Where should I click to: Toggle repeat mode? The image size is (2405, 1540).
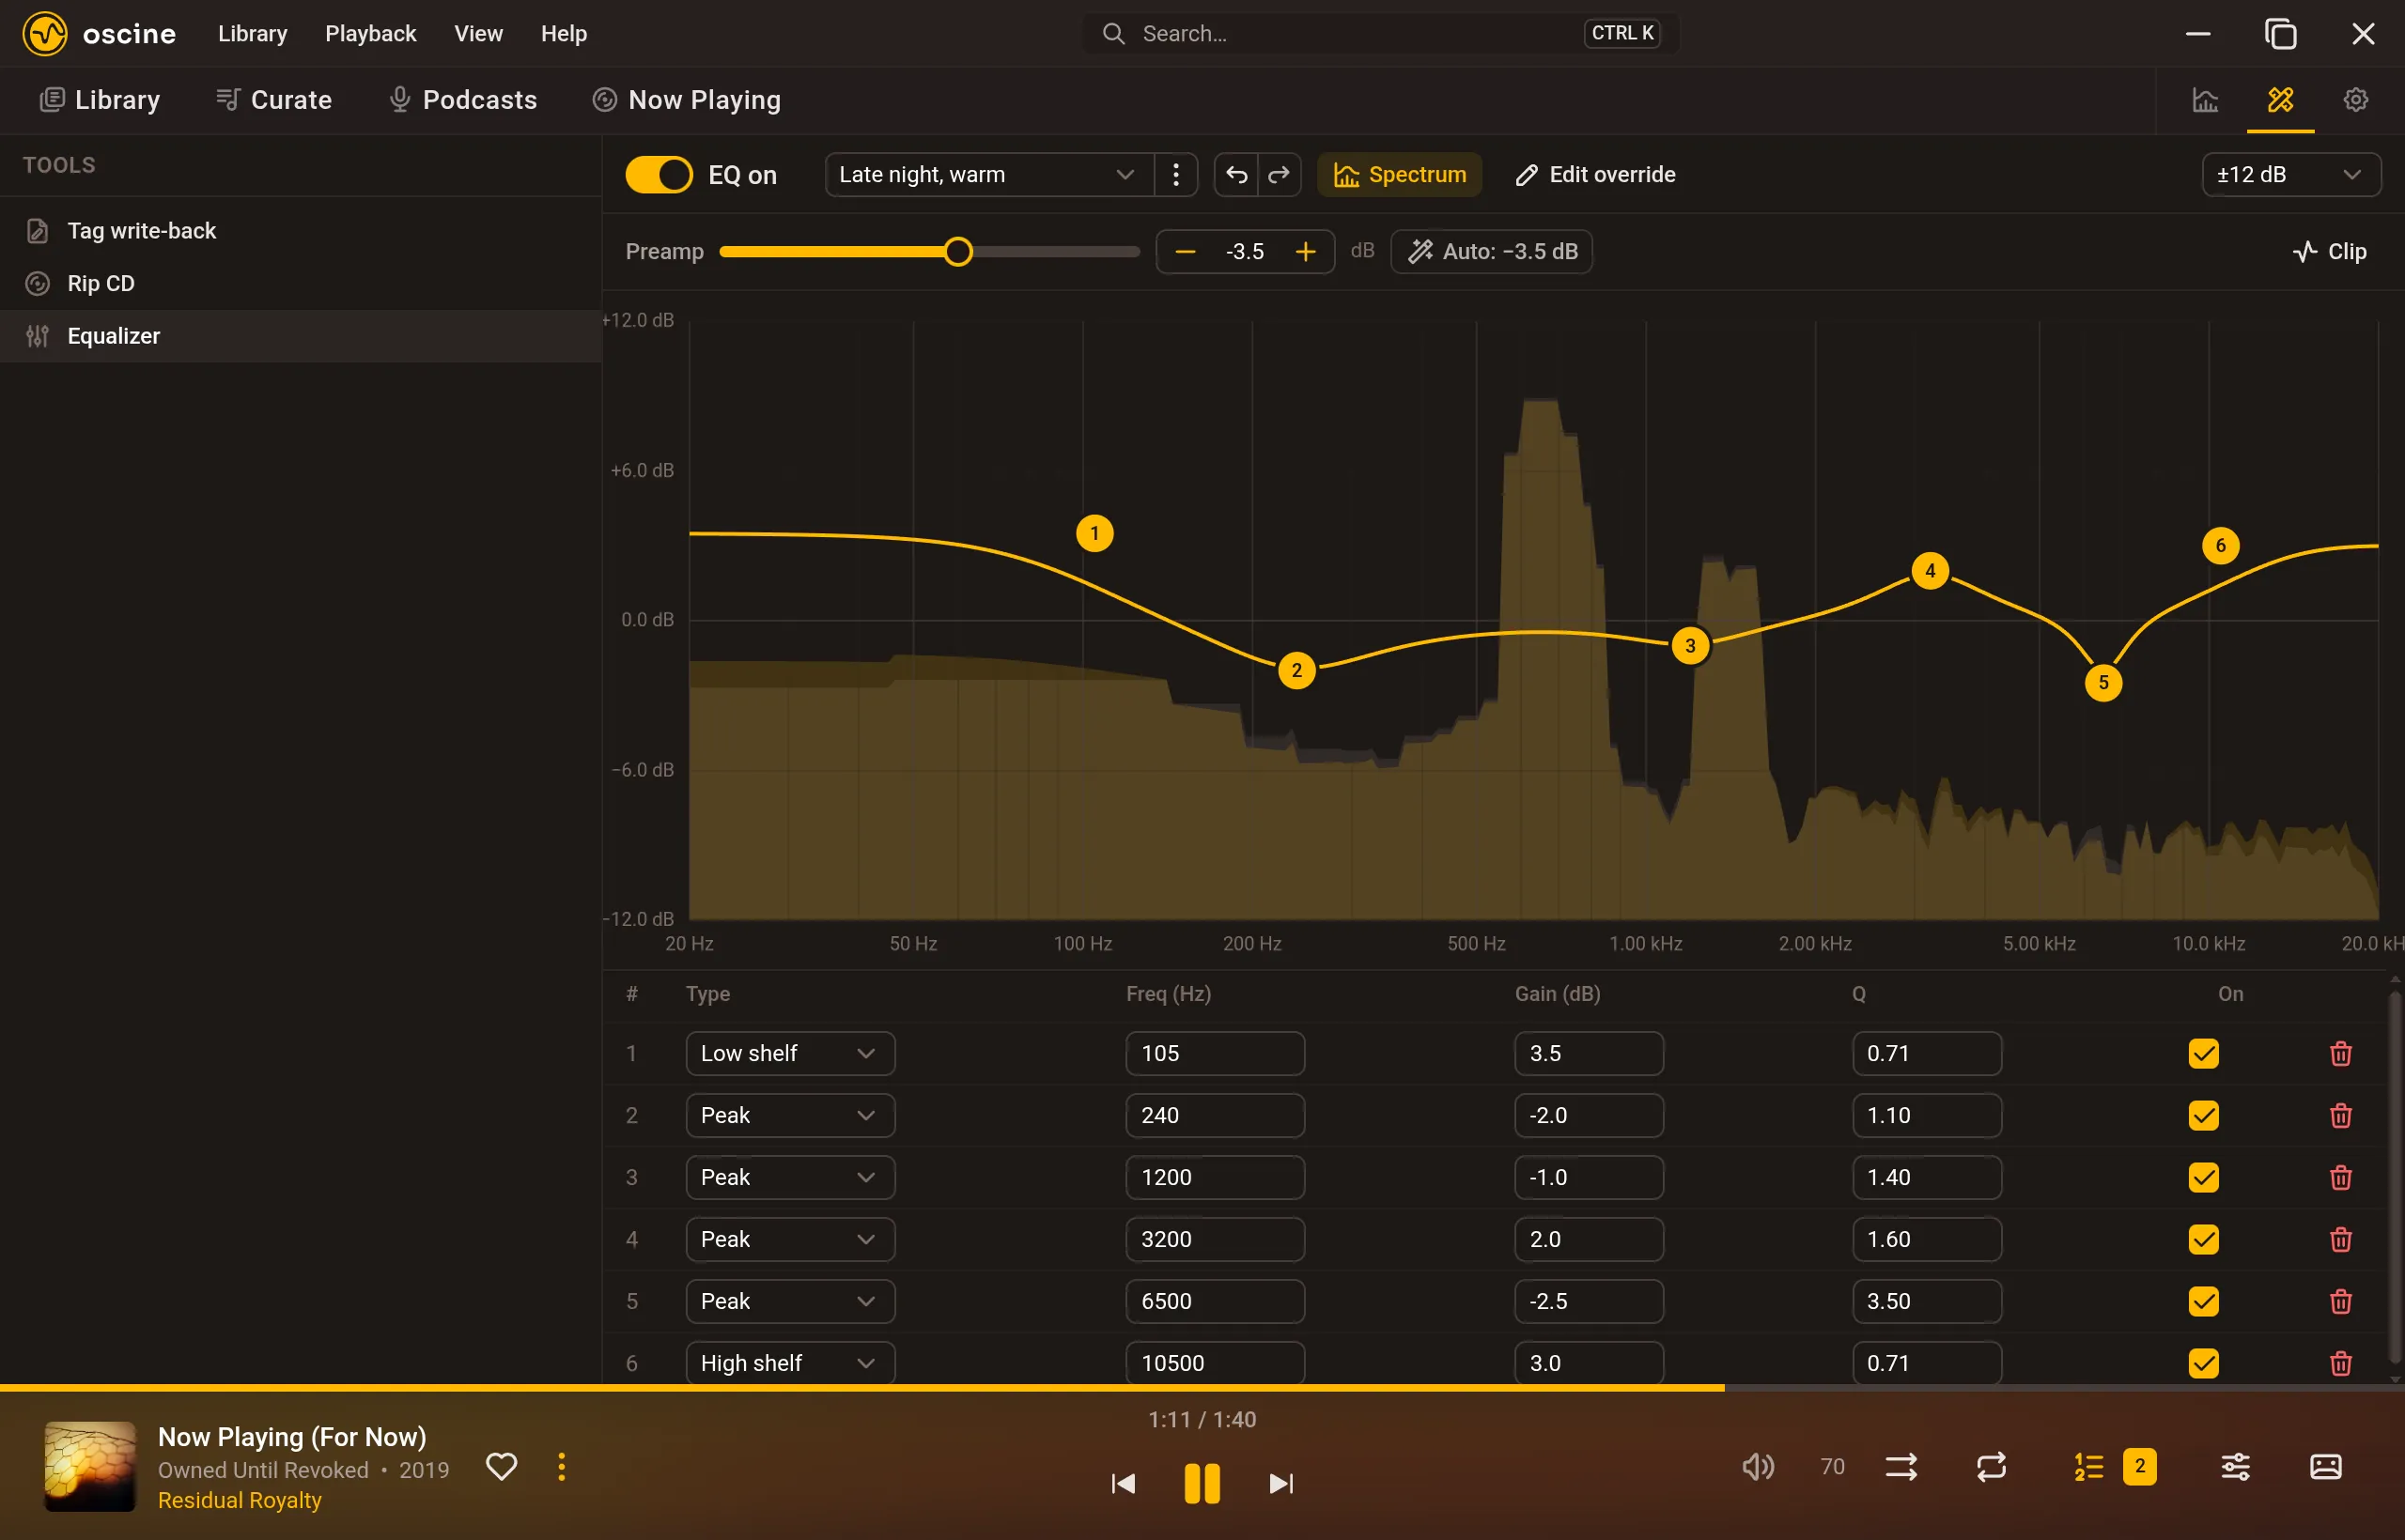[x=1991, y=1467]
